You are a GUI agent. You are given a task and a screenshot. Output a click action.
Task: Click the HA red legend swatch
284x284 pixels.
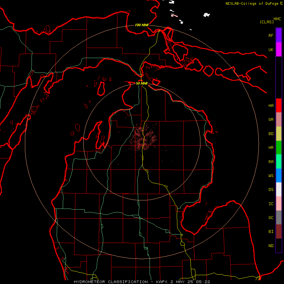click(279, 105)
